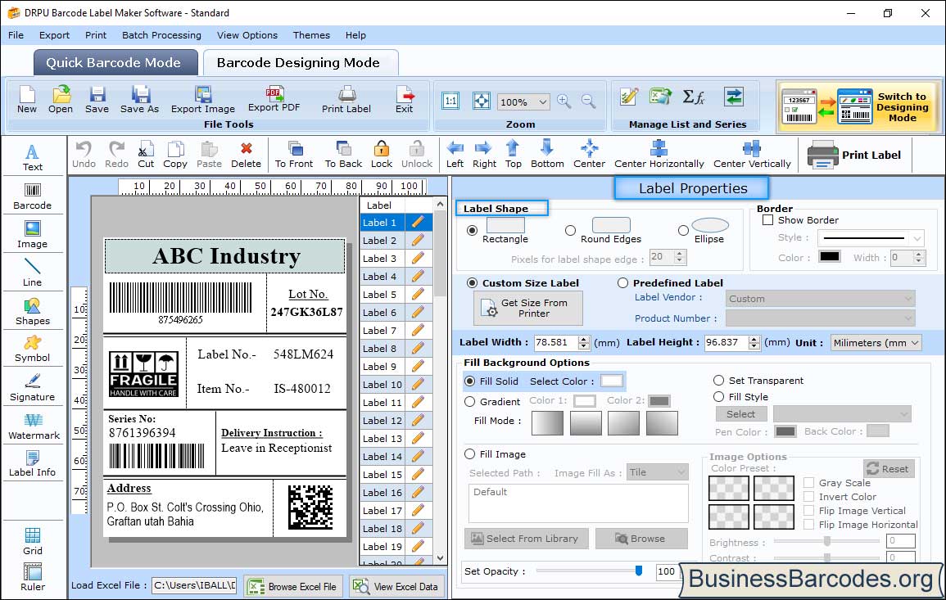Viewport: 946px width, 600px height.
Task: Edit Label 5 with pencil icon
Action: 418,295
